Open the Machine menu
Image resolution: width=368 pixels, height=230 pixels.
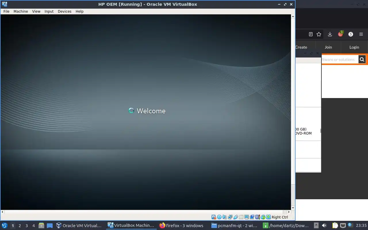21,11
